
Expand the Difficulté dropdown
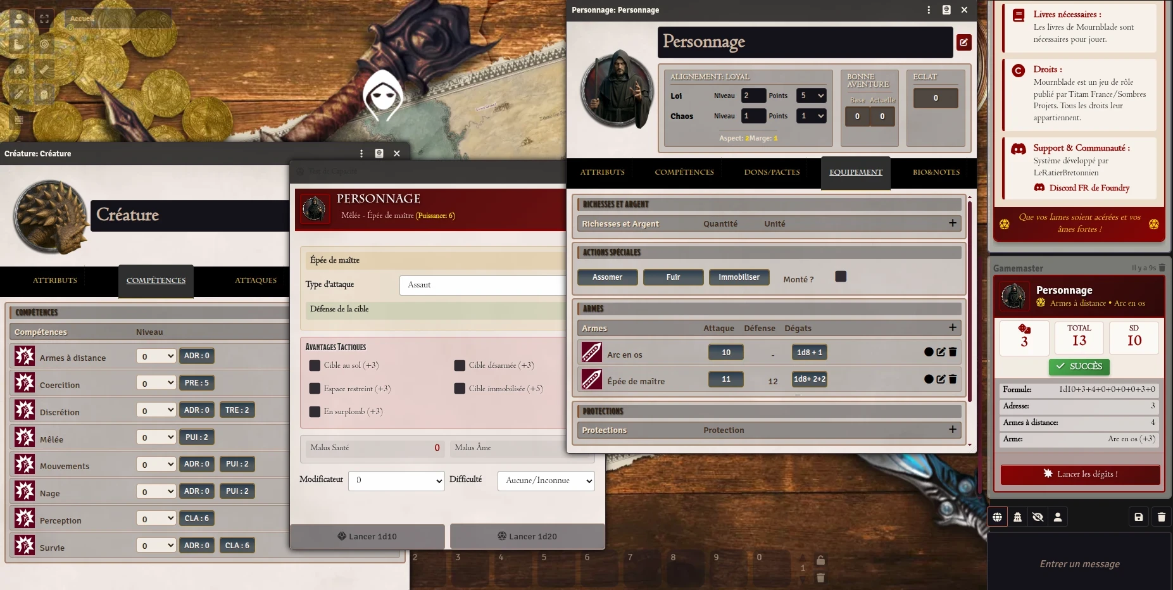pos(546,480)
